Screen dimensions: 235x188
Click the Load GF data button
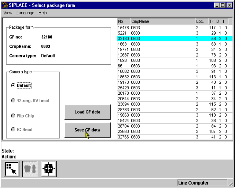(88, 112)
